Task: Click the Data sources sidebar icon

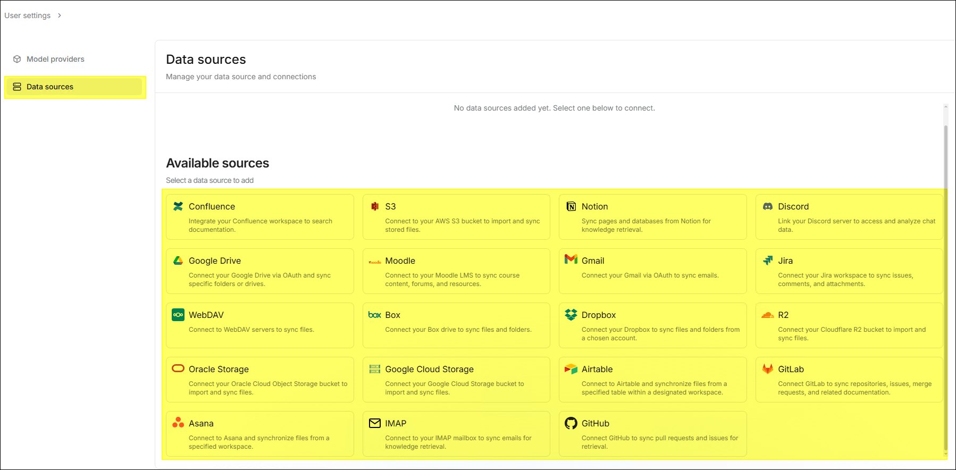Action: pyautogui.click(x=17, y=87)
